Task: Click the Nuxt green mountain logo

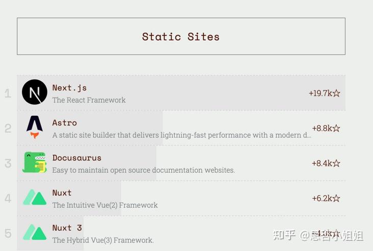Action: coord(35,198)
